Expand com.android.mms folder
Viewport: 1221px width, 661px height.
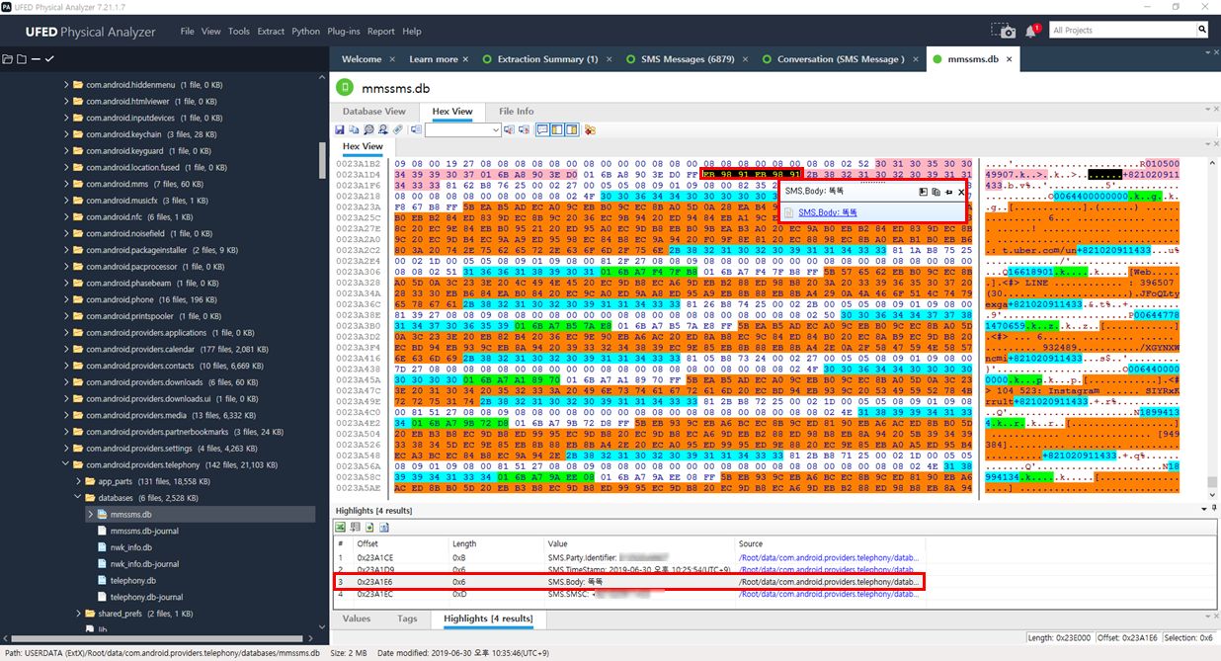coord(66,184)
